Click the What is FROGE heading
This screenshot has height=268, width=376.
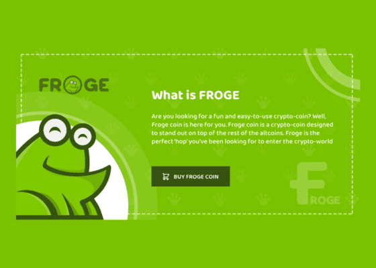[195, 95]
